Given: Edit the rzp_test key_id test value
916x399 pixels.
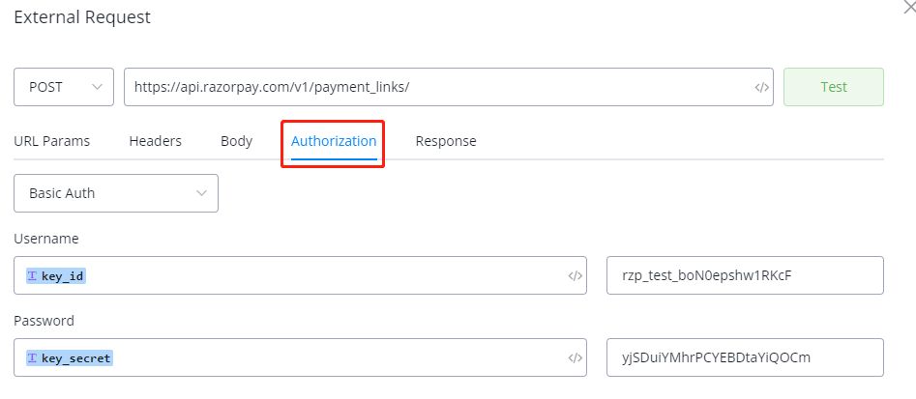Looking at the screenshot, I should click(744, 275).
